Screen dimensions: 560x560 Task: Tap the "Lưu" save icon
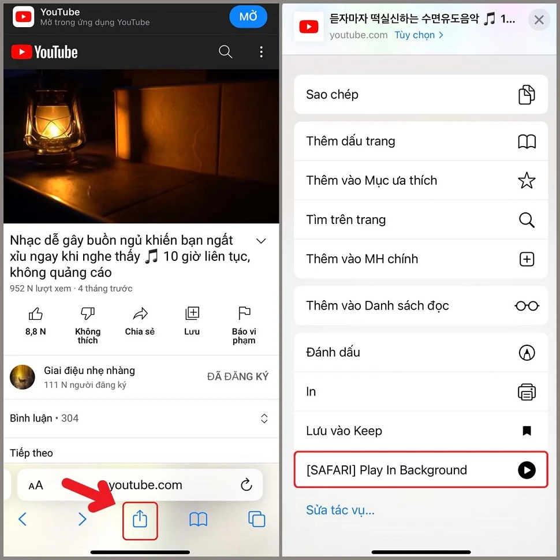pyautogui.click(x=192, y=313)
